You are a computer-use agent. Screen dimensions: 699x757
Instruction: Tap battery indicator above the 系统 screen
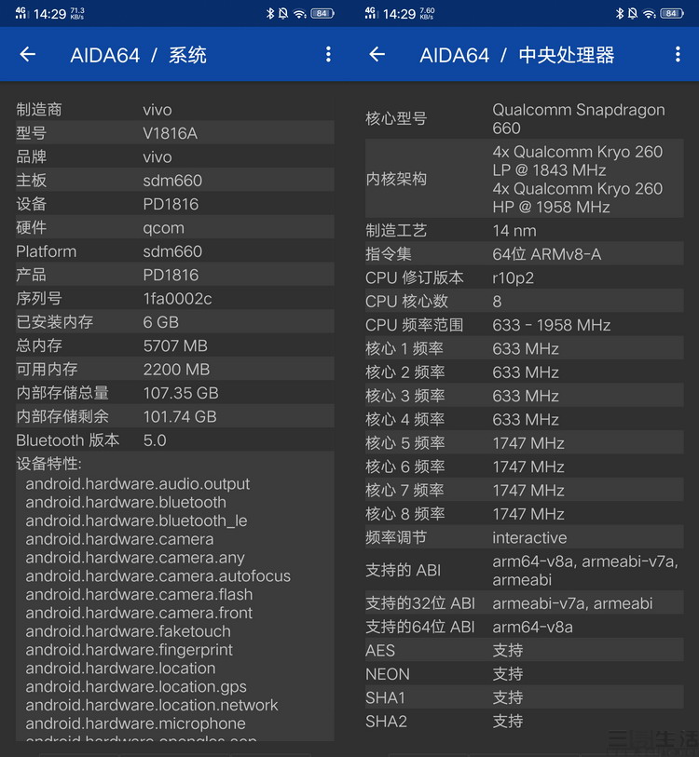(322, 14)
